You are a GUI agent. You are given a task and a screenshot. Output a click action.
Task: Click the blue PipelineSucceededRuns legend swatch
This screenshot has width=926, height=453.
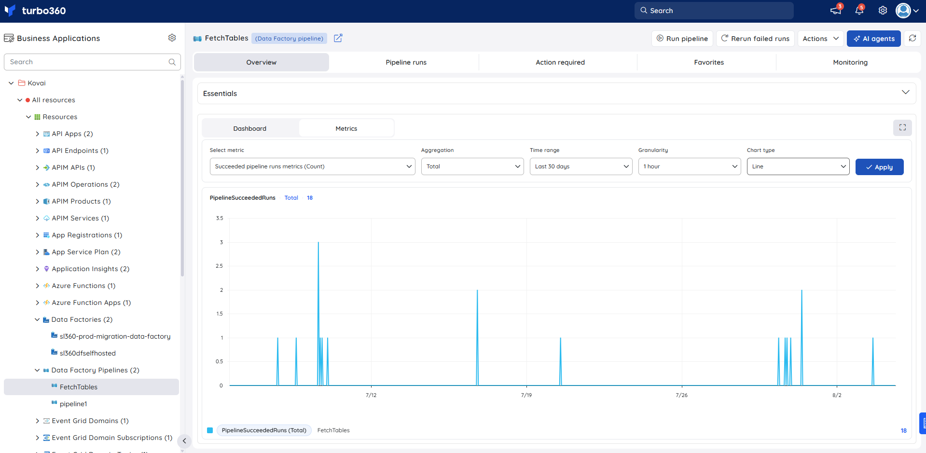pyautogui.click(x=210, y=430)
